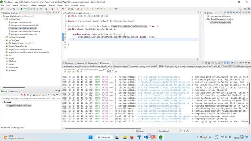The height and width of the screenshot is (141, 251).
Task: Toggle Show Console on standard output change
Action: (x=225, y=63)
